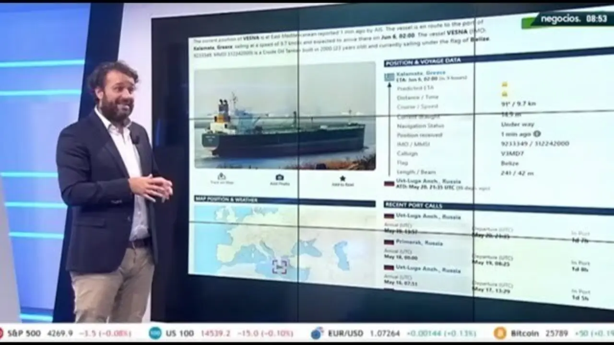Click the tanker vessel photo

click(x=285, y=116)
